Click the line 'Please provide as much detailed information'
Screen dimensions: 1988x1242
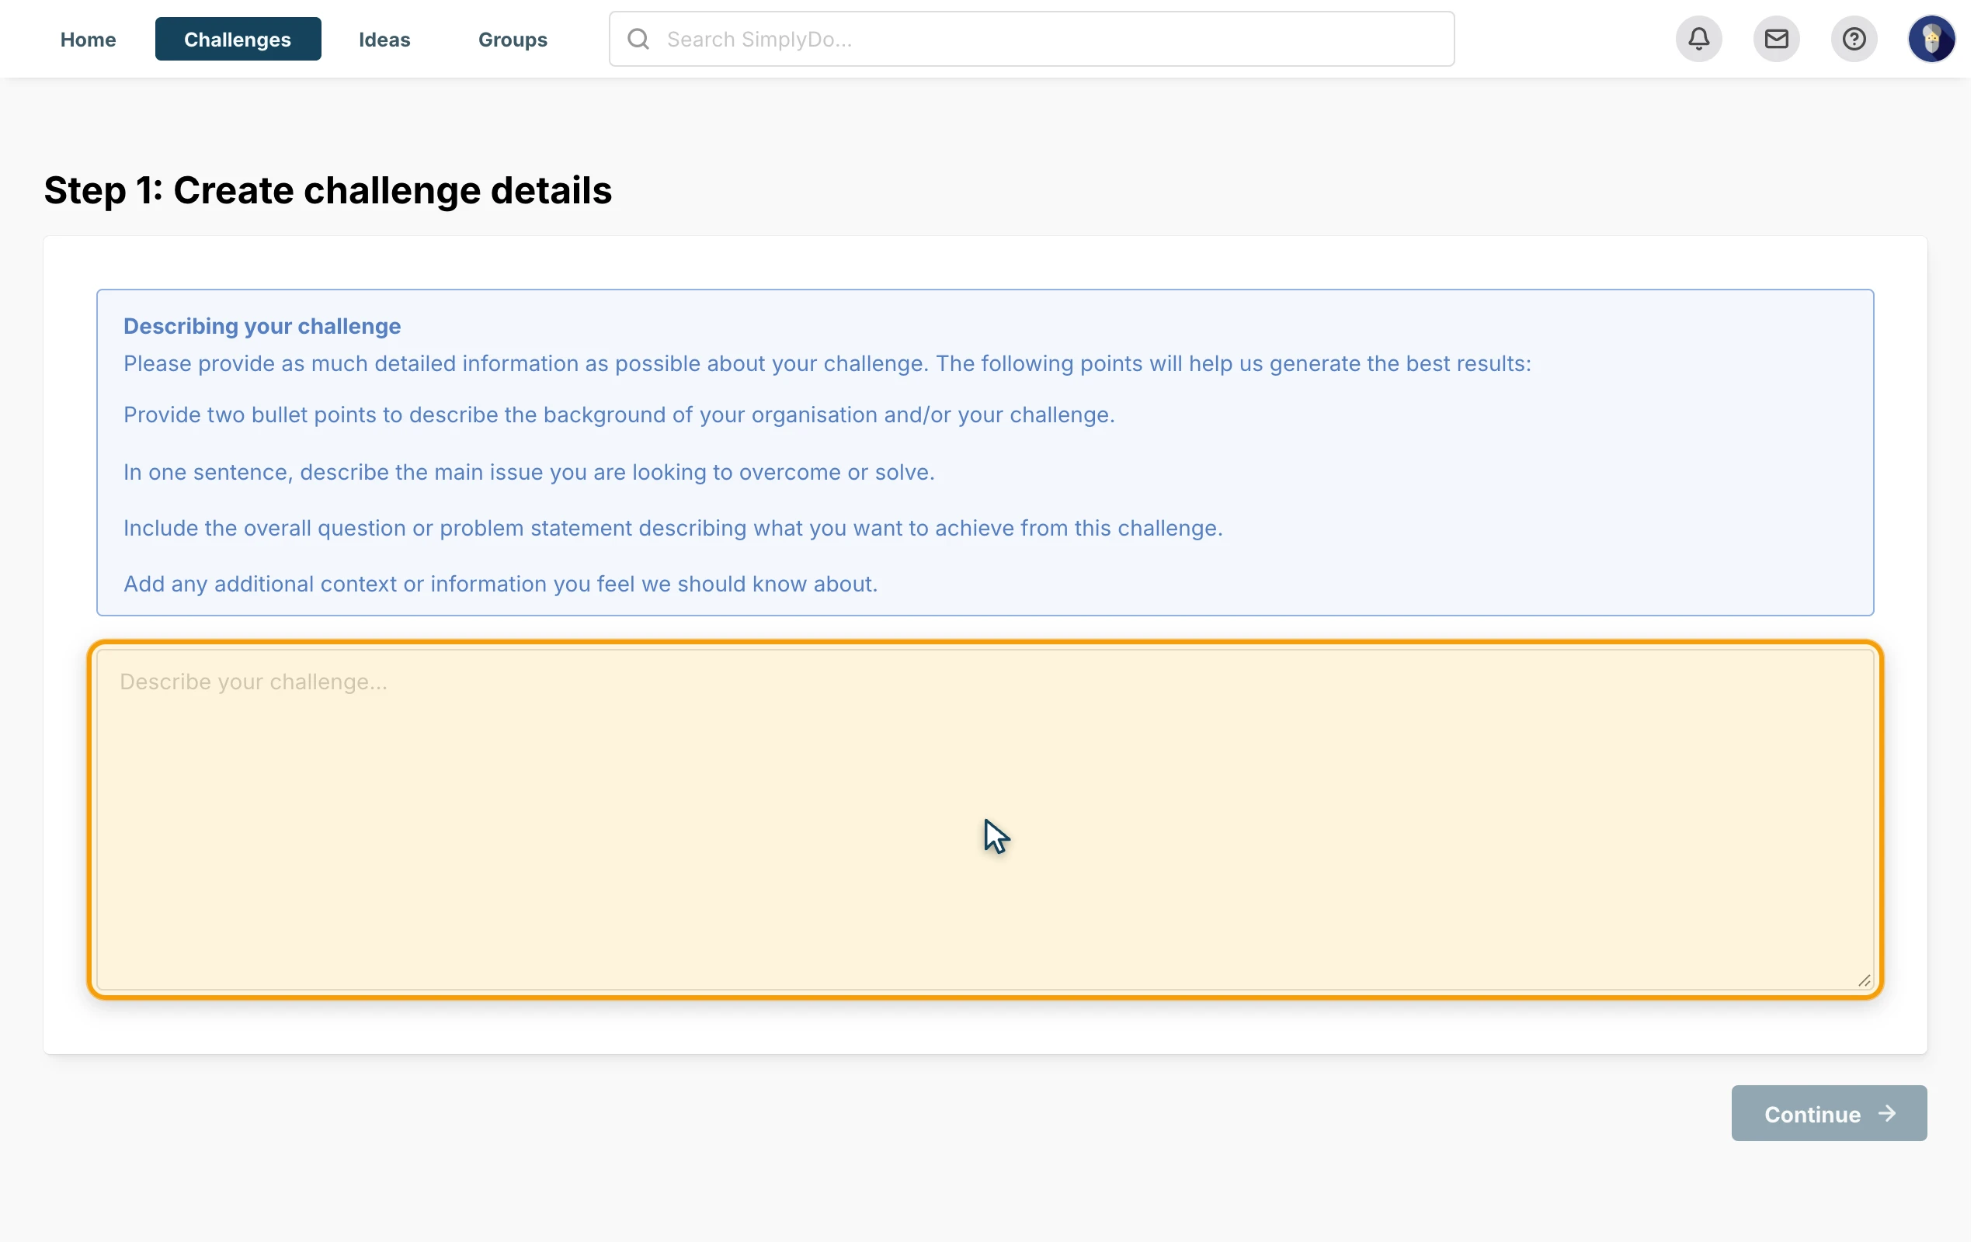pos(827,364)
